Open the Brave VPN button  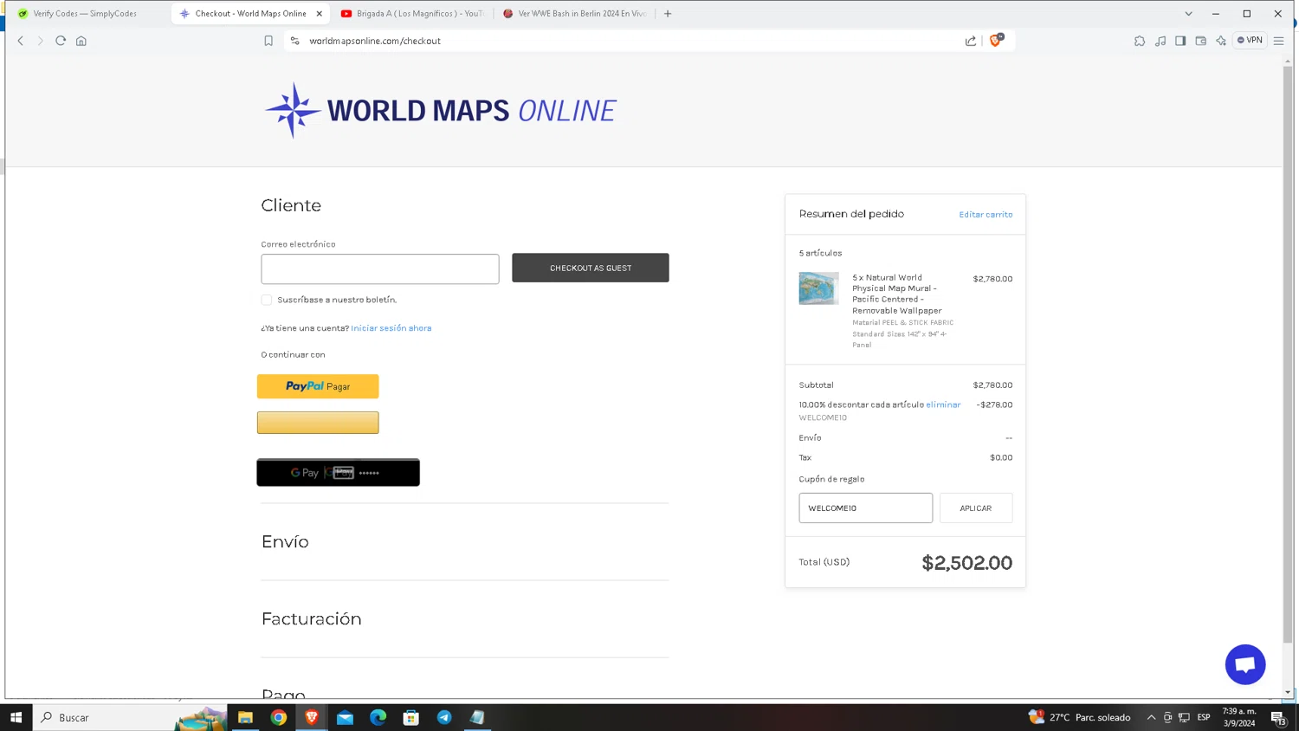click(1251, 40)
